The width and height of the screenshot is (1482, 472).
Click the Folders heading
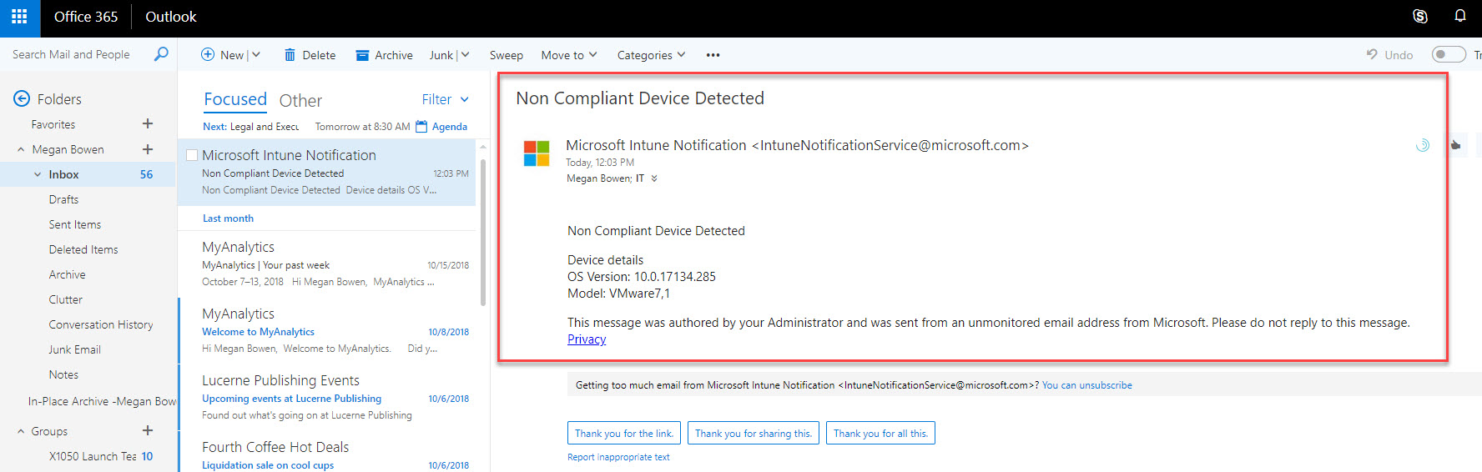tap(59, 99)
